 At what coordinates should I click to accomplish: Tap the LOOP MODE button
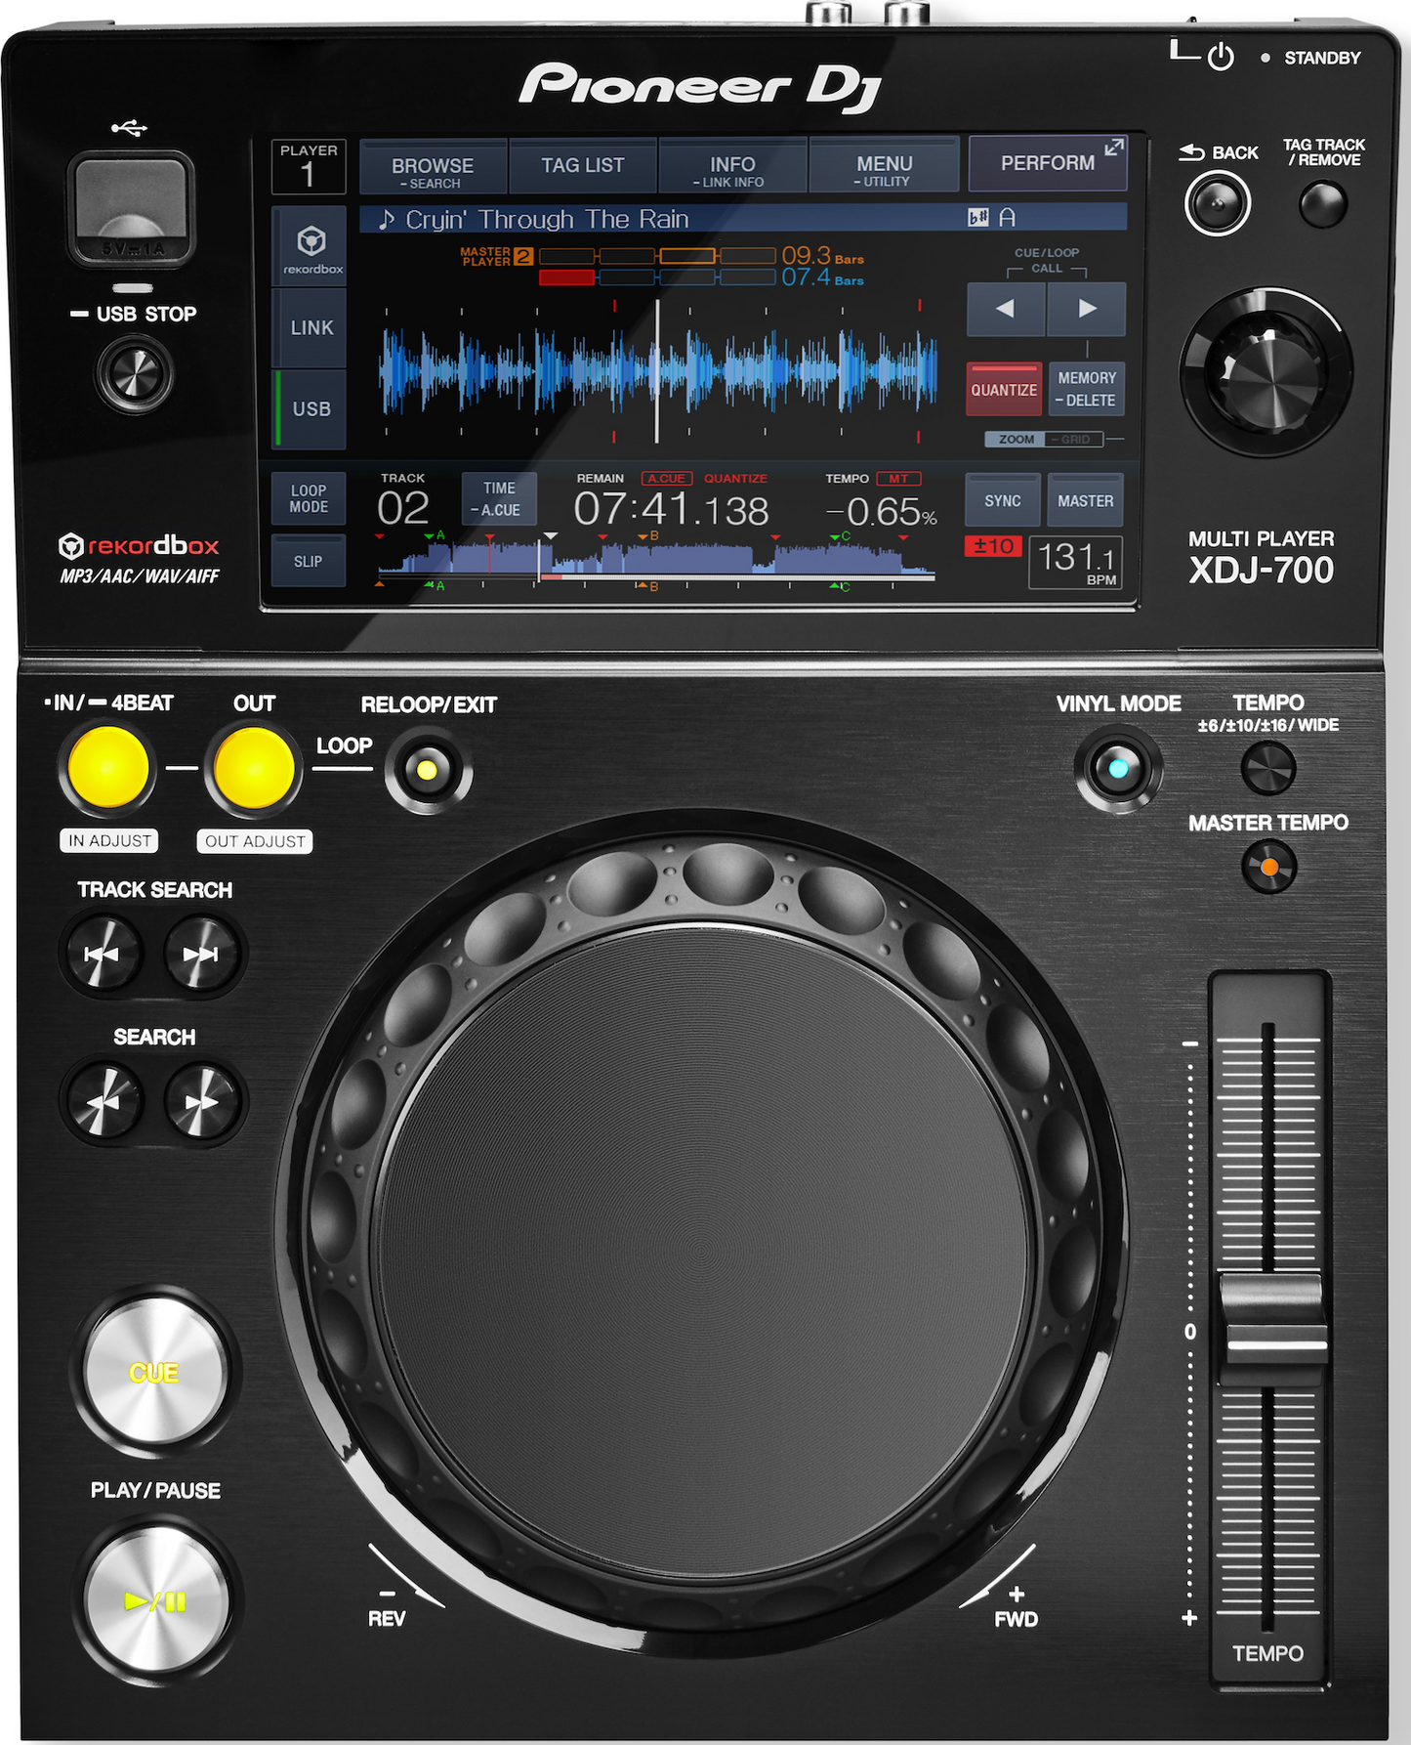tap(309, 498)
